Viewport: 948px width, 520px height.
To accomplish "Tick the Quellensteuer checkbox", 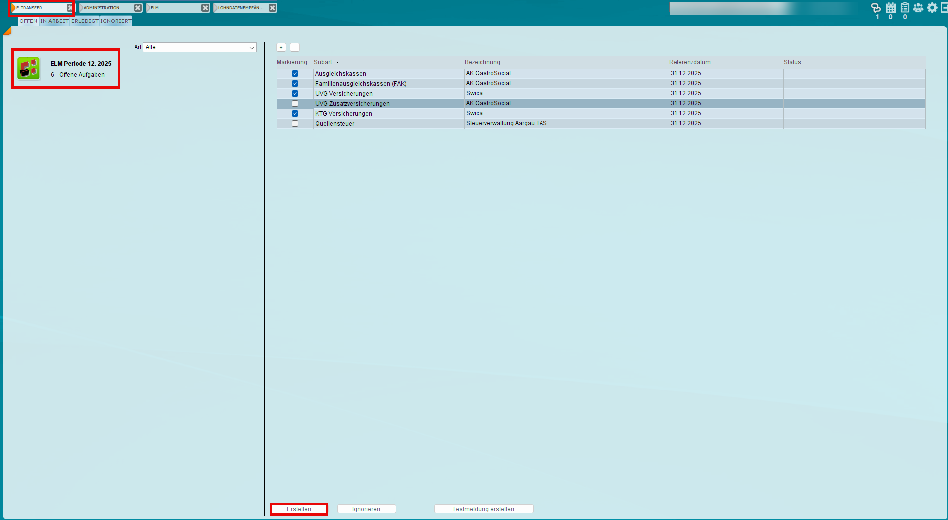I will pos(295,124).
